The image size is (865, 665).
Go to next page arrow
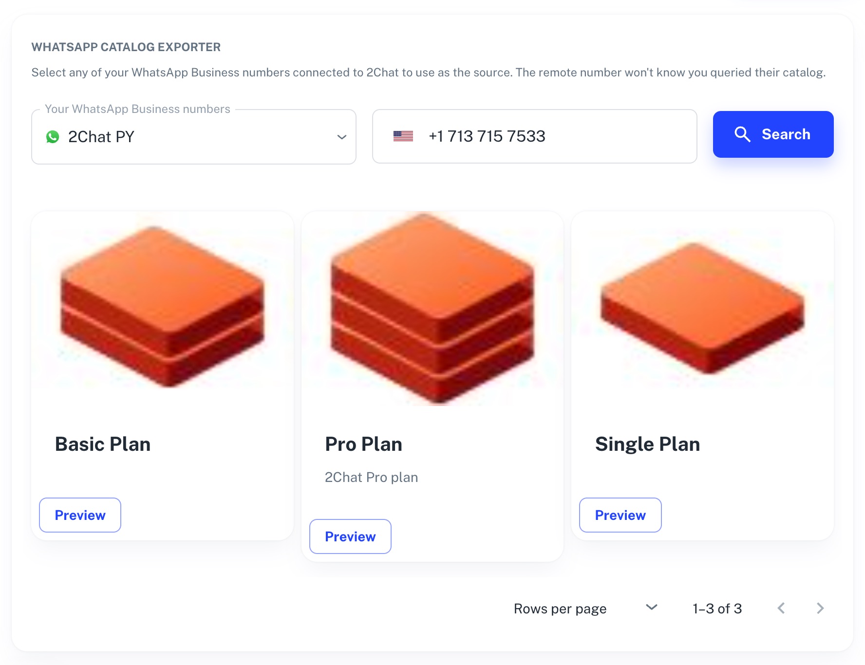coord(820,608)
